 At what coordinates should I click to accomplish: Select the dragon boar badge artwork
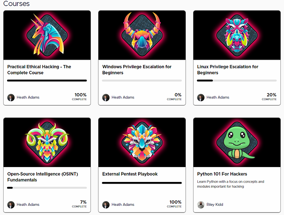[237, 35]
